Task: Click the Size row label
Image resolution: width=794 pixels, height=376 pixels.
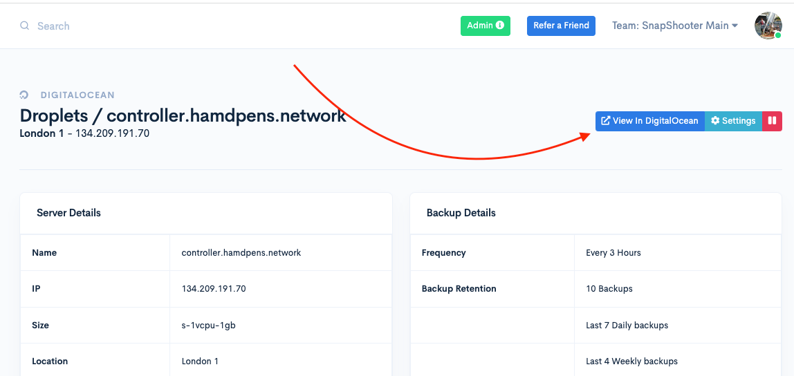Action: tap(41, 326)
